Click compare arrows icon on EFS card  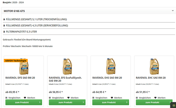(x=50, y=98)
